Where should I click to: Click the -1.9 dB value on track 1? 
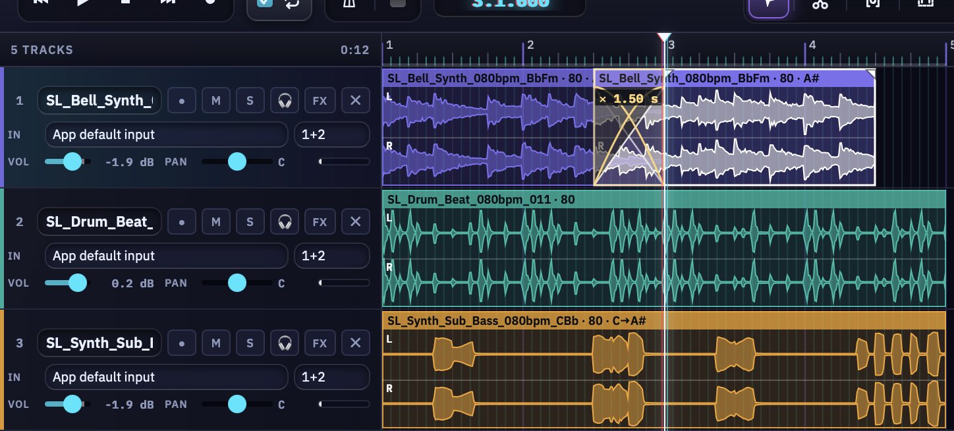tap(129, 161)
